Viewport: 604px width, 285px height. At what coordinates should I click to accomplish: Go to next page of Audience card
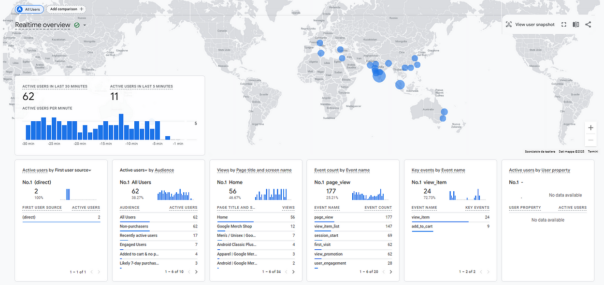pos(196,272)
